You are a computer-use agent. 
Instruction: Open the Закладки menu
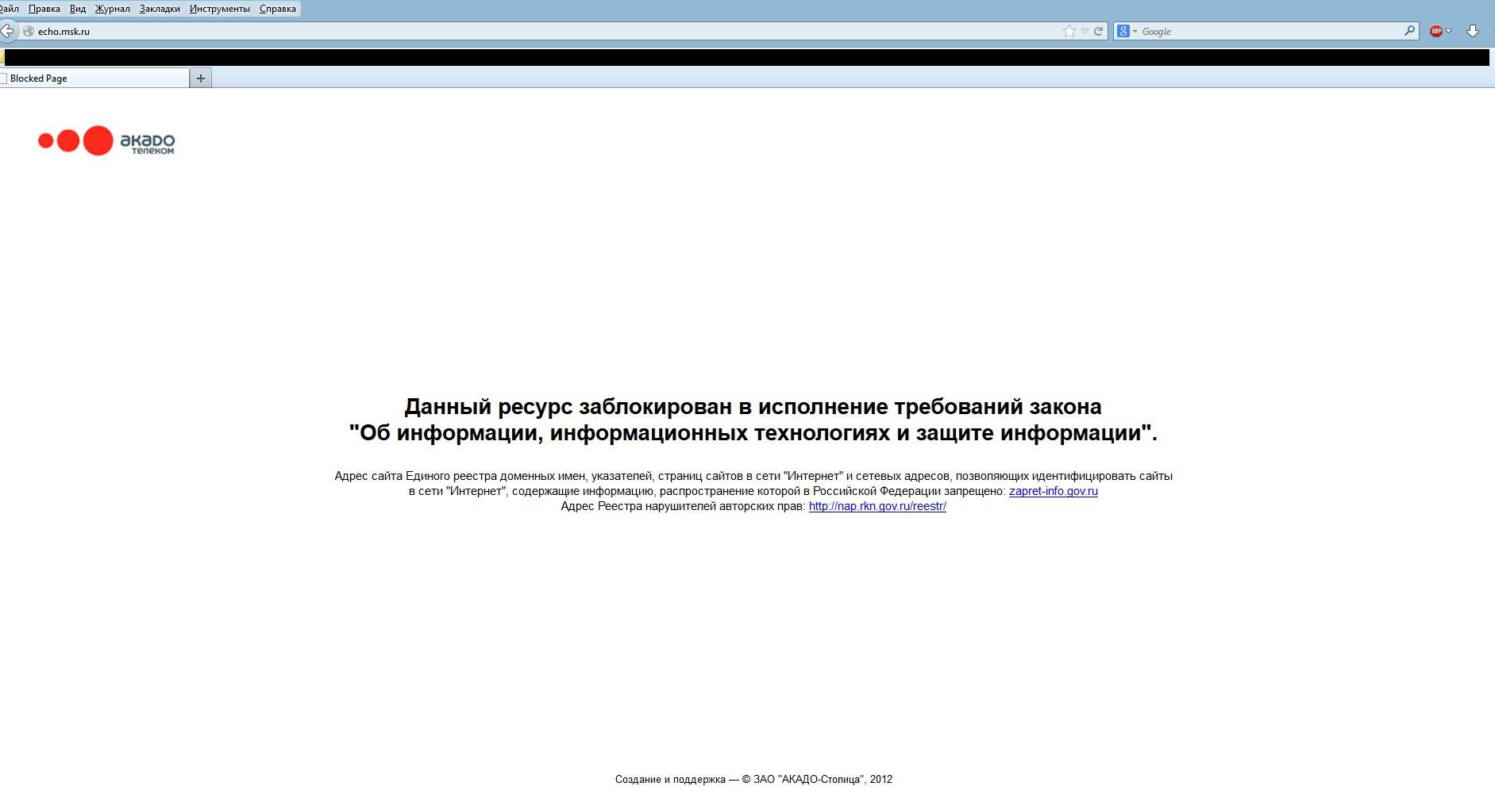(x=160, y=9)
